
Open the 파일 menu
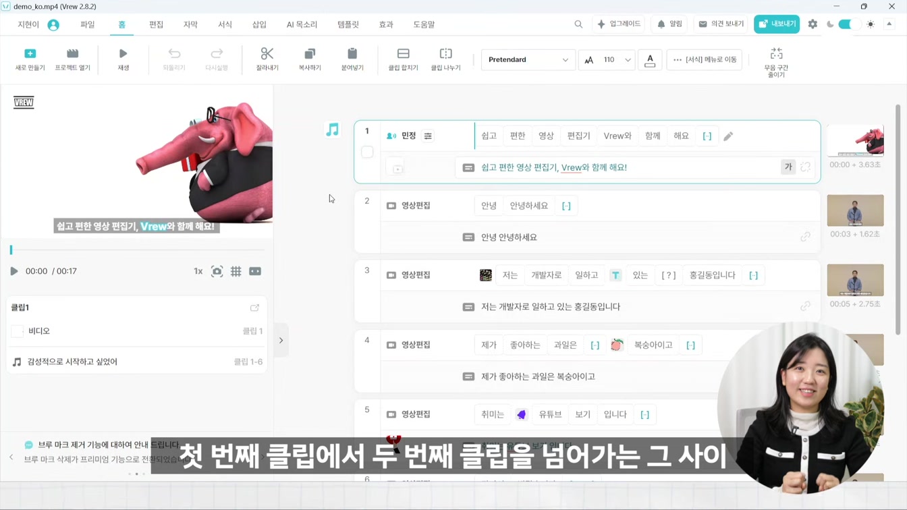[x=88, y=24]
